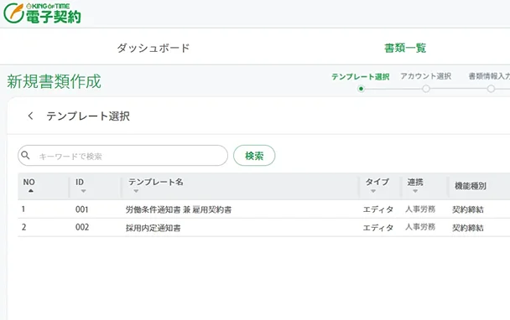Screen dimensions: 510x320
Task: Click 人事労務 in the 002 row
Action: pos(420,227)
